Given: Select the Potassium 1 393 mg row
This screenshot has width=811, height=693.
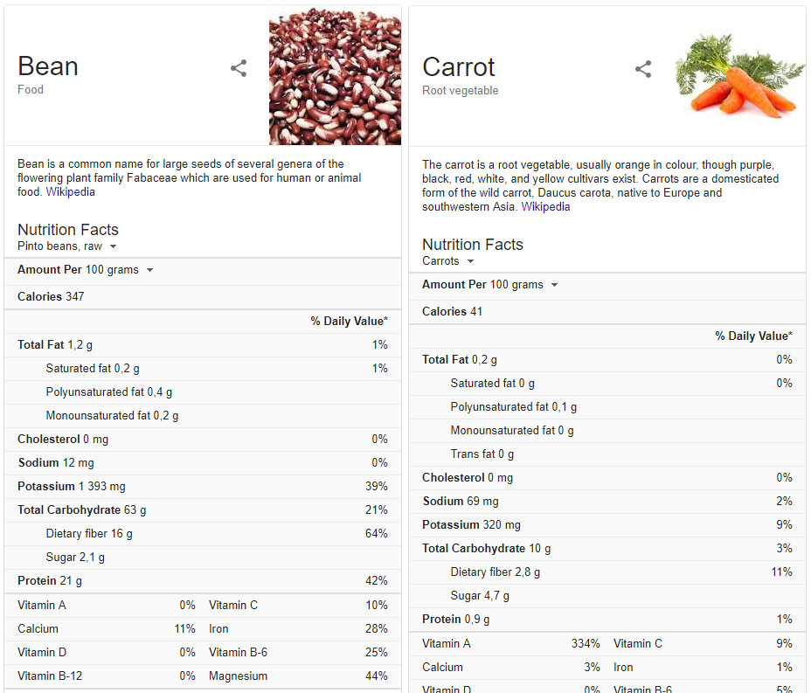Looking at the screenshot, I should tap(203, 487).
